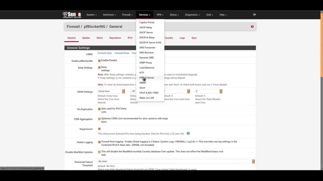Collapse the Services menu
Viewport: 323px width, 181px height.
point(145,15)
